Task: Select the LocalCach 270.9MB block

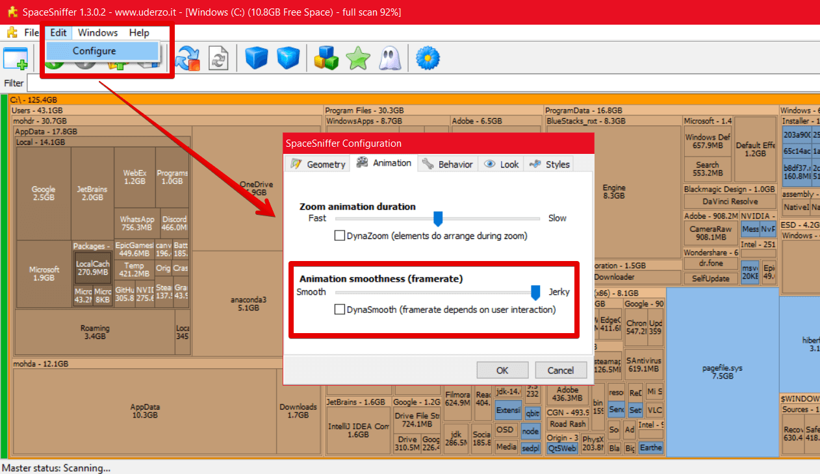Action: point(92,268)
